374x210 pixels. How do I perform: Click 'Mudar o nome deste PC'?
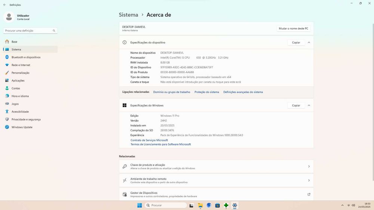293,29
